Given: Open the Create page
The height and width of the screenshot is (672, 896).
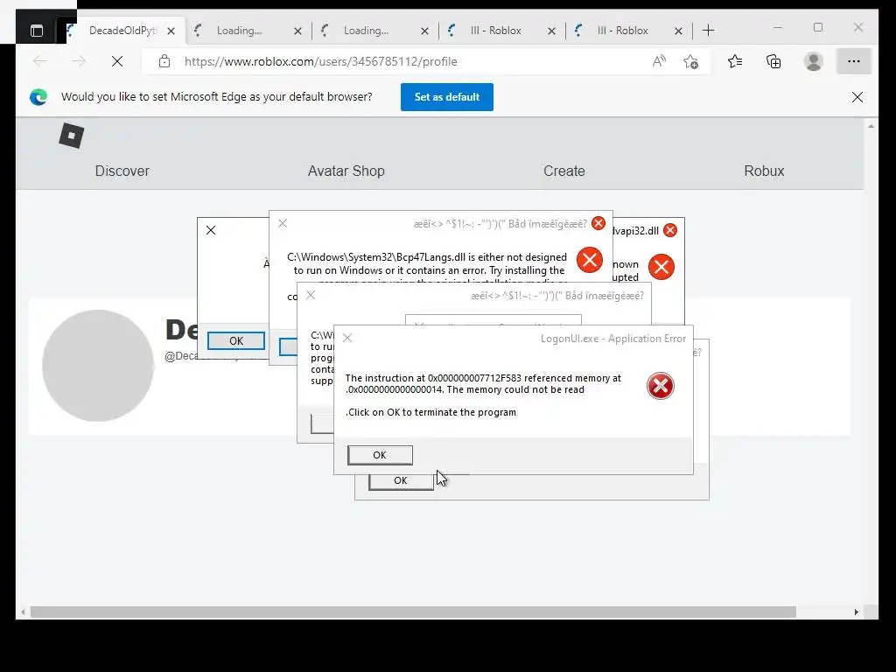Looking at the screenshot, I should [564, 171].
